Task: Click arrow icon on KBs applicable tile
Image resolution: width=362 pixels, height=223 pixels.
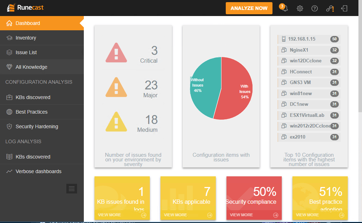Action: coord(210,215)
